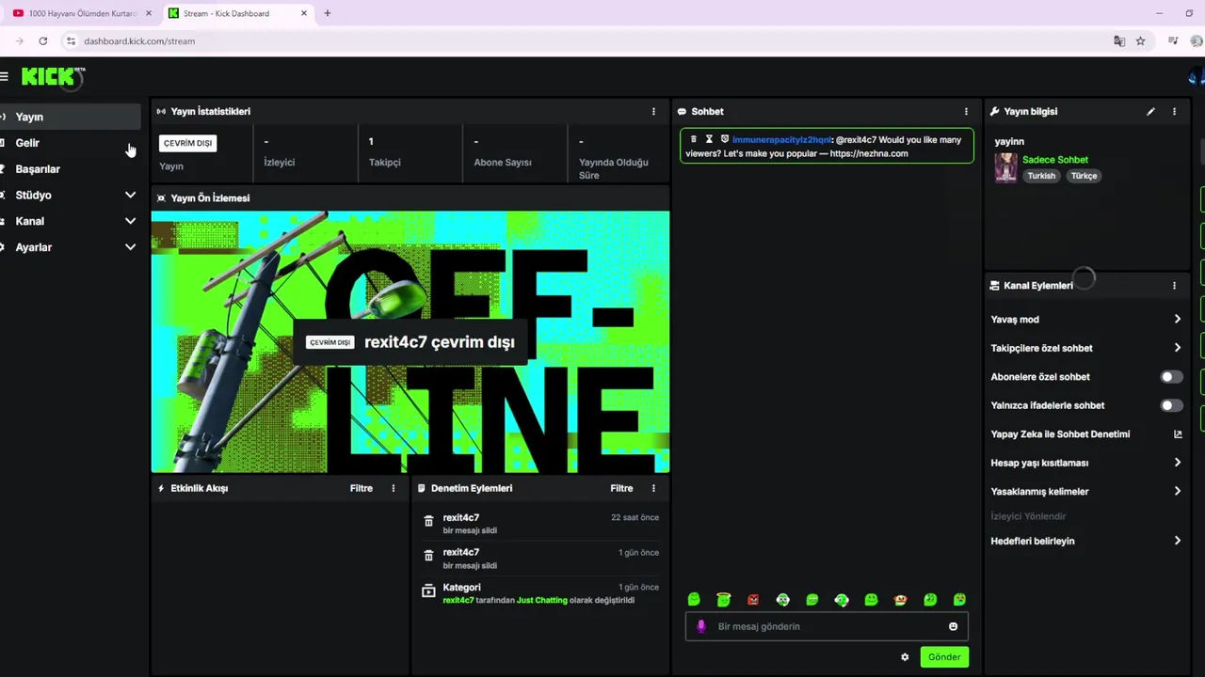Open the hamburger menu beside Kick logo

5,76
